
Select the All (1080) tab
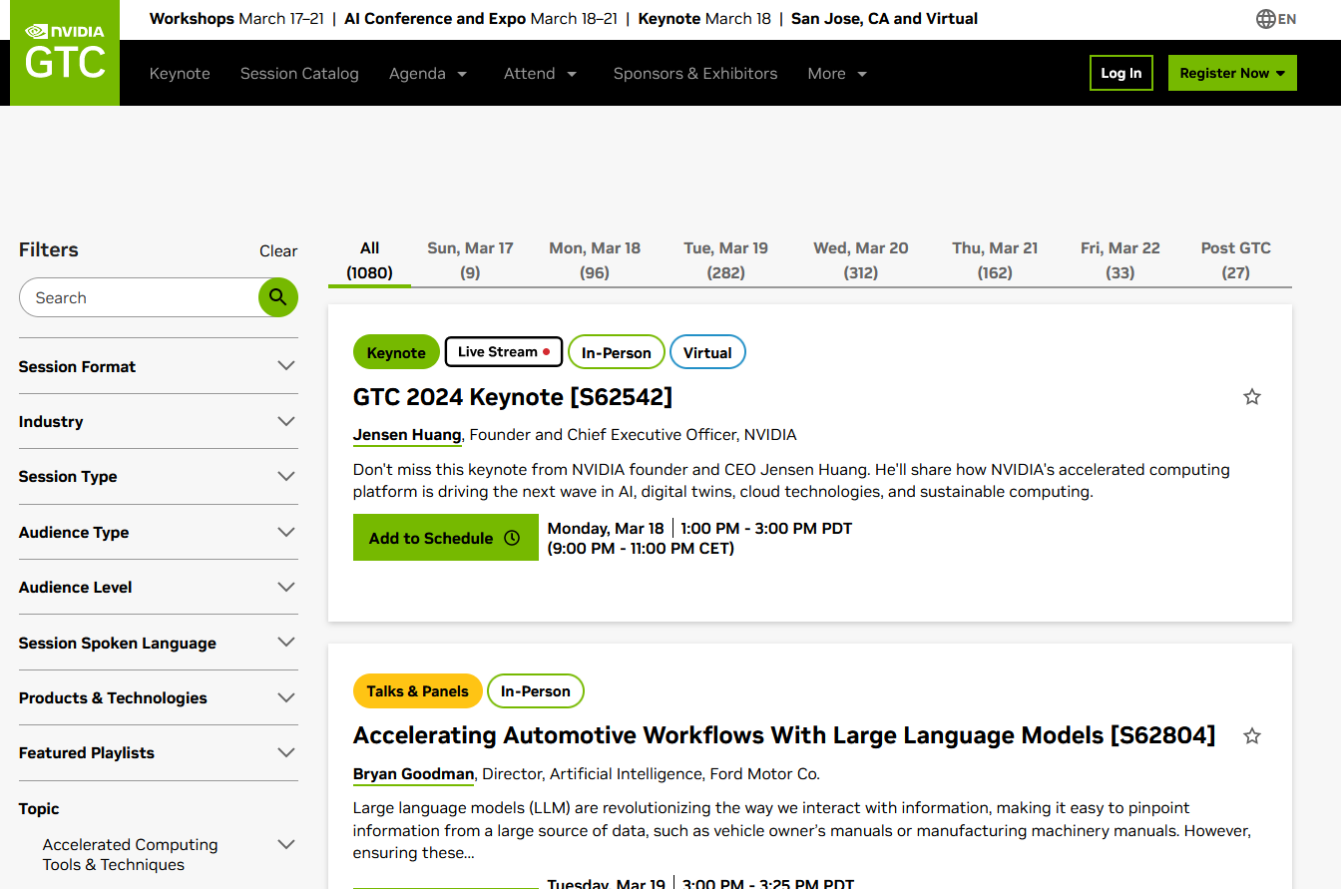(369, 260)
